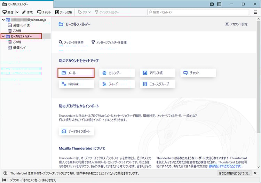
Task: Open the タグ dropdown in toolbar
Action: (x=85, y=12)
